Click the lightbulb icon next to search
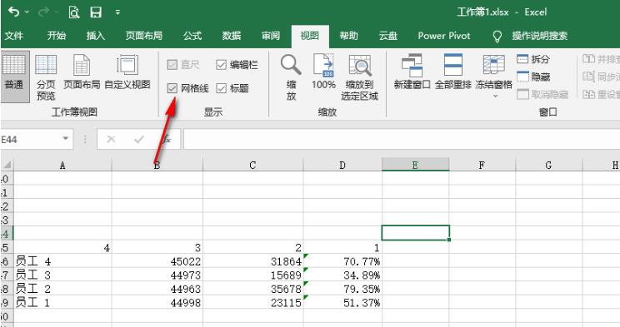620x327 pixels. pyautogui.click(x=497, y=37)
